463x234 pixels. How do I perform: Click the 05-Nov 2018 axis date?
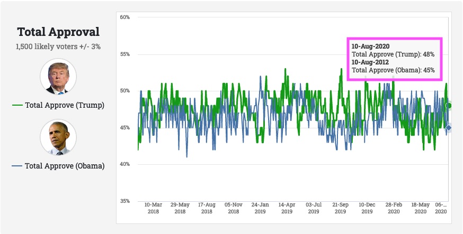point(234,208)
